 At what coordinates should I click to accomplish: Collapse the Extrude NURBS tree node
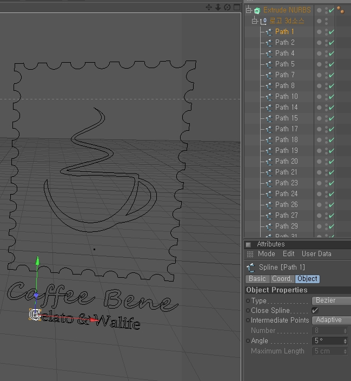248,10
